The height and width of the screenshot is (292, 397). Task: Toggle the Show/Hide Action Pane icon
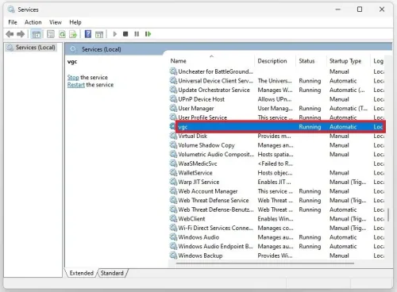tap(99, 34)
